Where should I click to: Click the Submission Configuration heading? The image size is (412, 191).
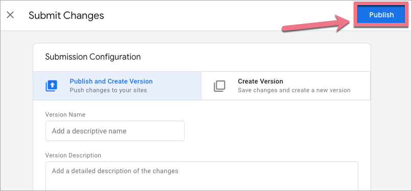pyautogui.click(x=93, y=57)
